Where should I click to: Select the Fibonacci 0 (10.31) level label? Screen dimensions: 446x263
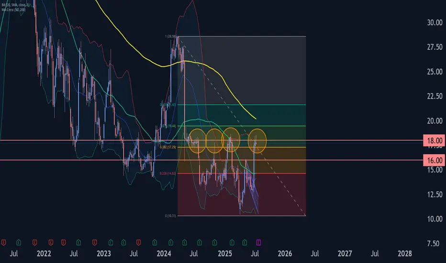pyautogui.click(x=170, y=216)
